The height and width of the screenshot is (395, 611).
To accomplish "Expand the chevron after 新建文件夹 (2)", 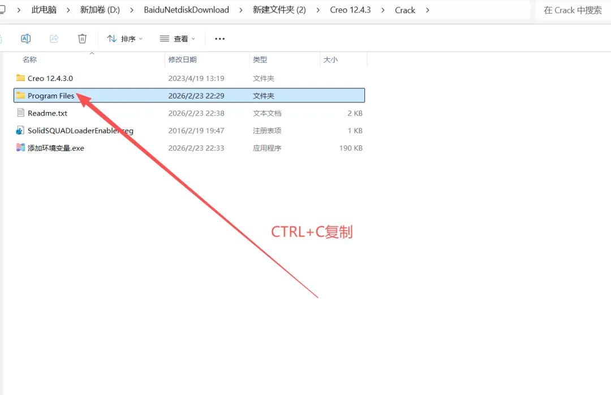I will 318,10.
